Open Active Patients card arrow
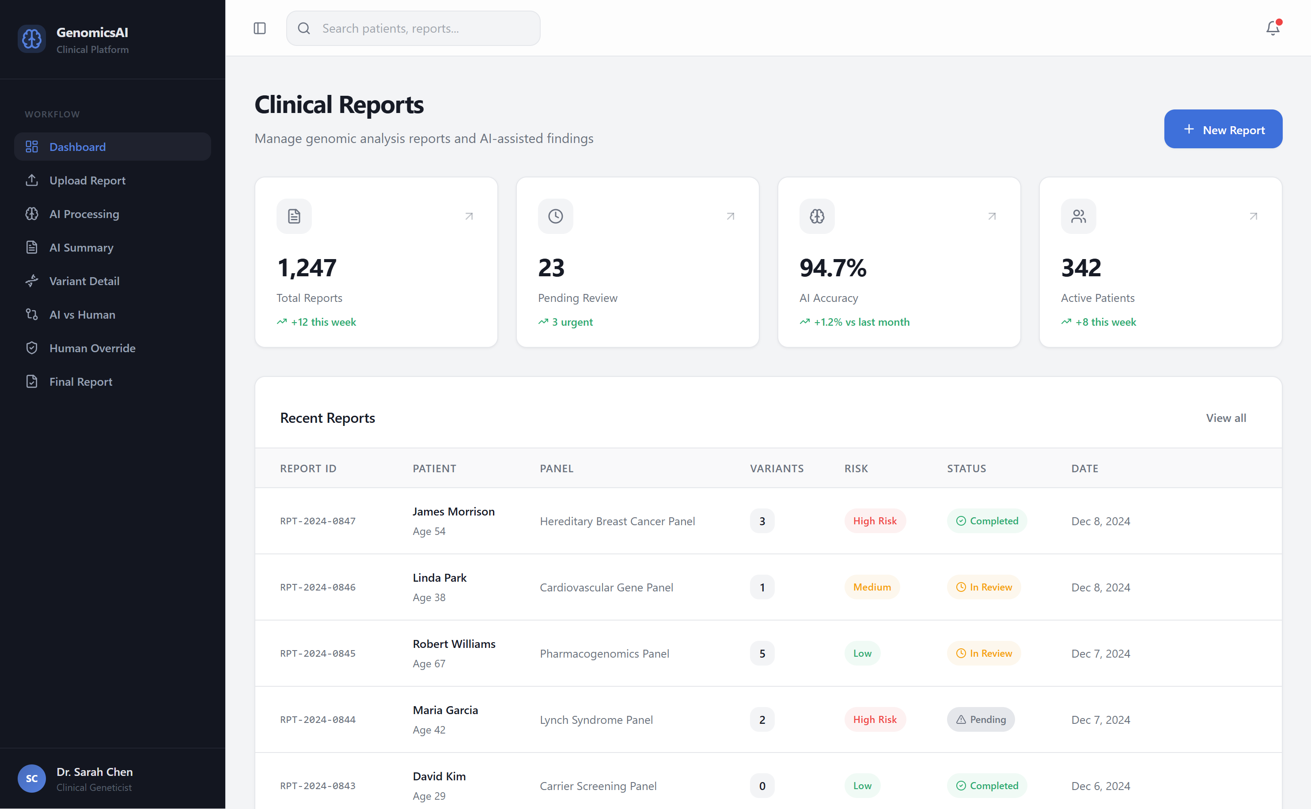Viewport: 1311px width, 809px height. [1253, 216]
